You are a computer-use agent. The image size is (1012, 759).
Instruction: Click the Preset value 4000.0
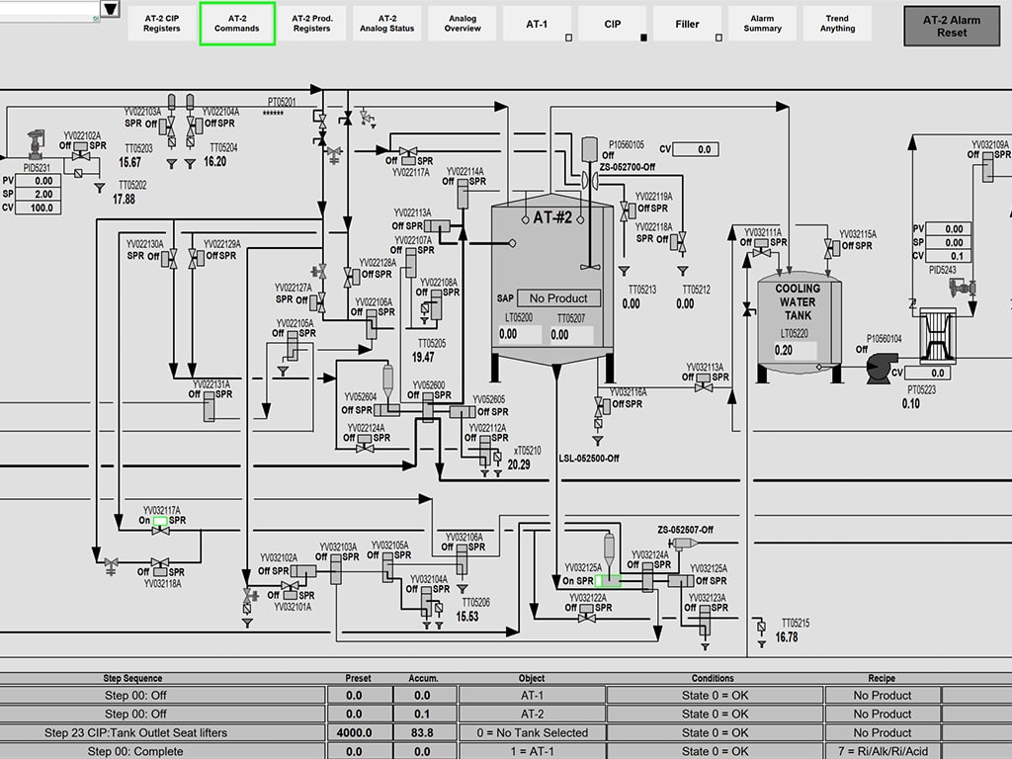[x=354, y=733]
